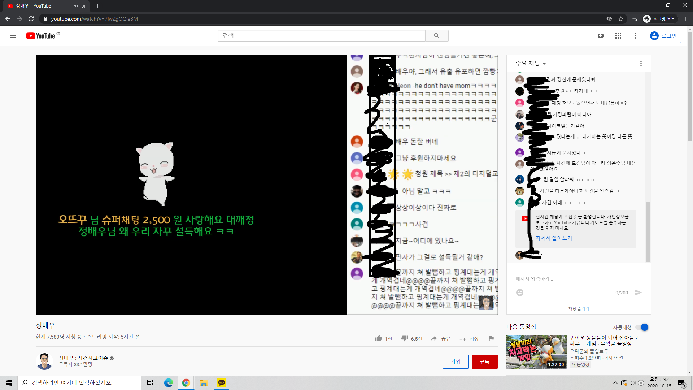This screenshot has width=693, height=390.
Task: Bookmark this page with star icon
Action: (621, 19)
